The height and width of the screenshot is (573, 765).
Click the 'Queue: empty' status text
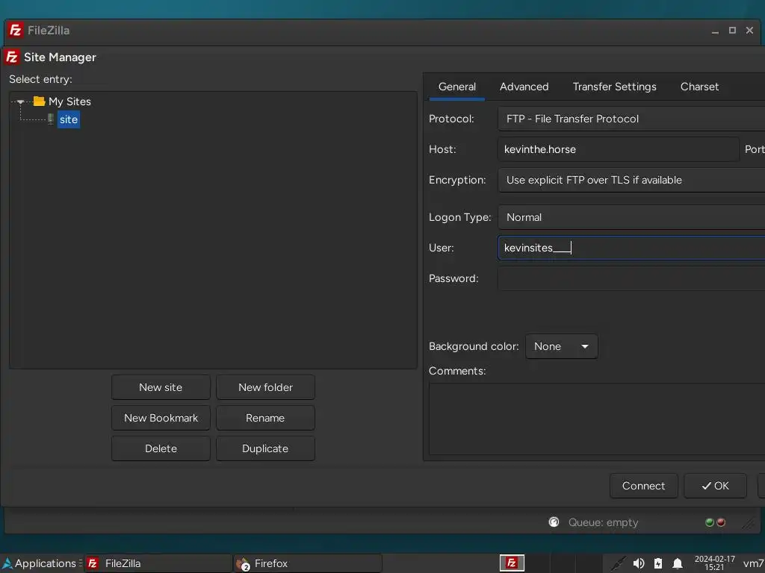pyautogui.click(x=603, y=522)
